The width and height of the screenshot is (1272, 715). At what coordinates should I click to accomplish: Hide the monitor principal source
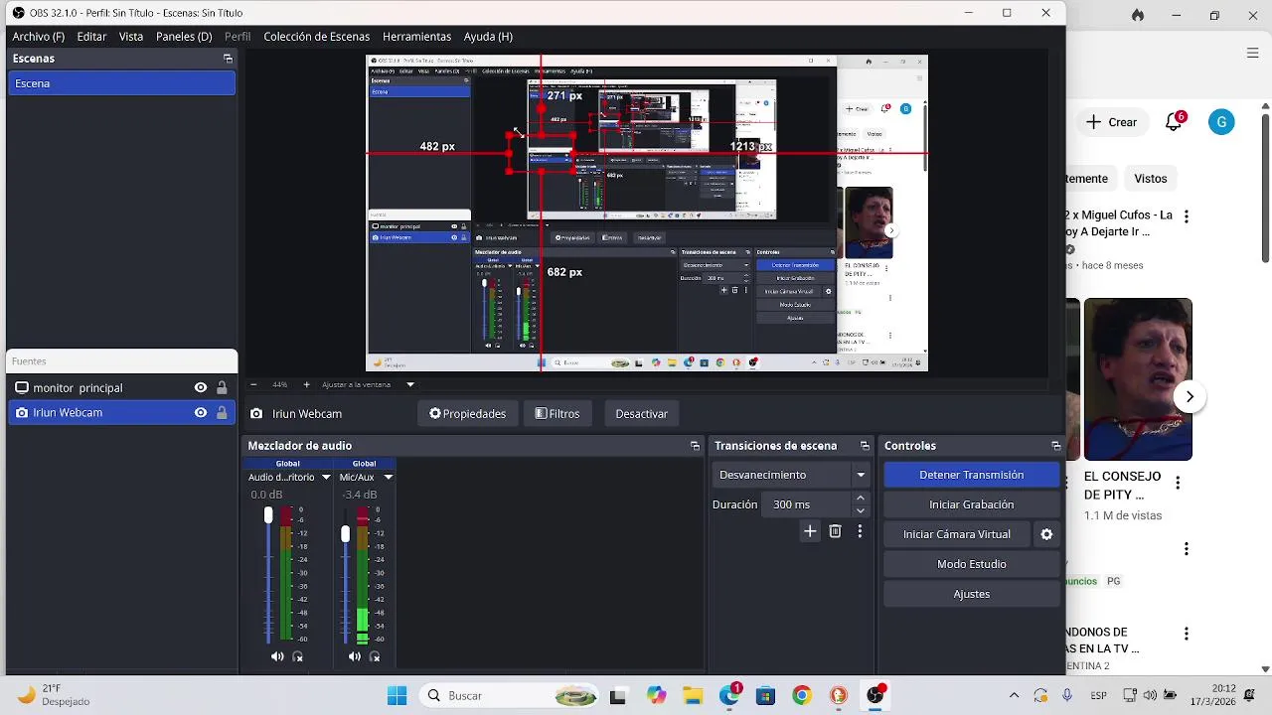point(201,387)
